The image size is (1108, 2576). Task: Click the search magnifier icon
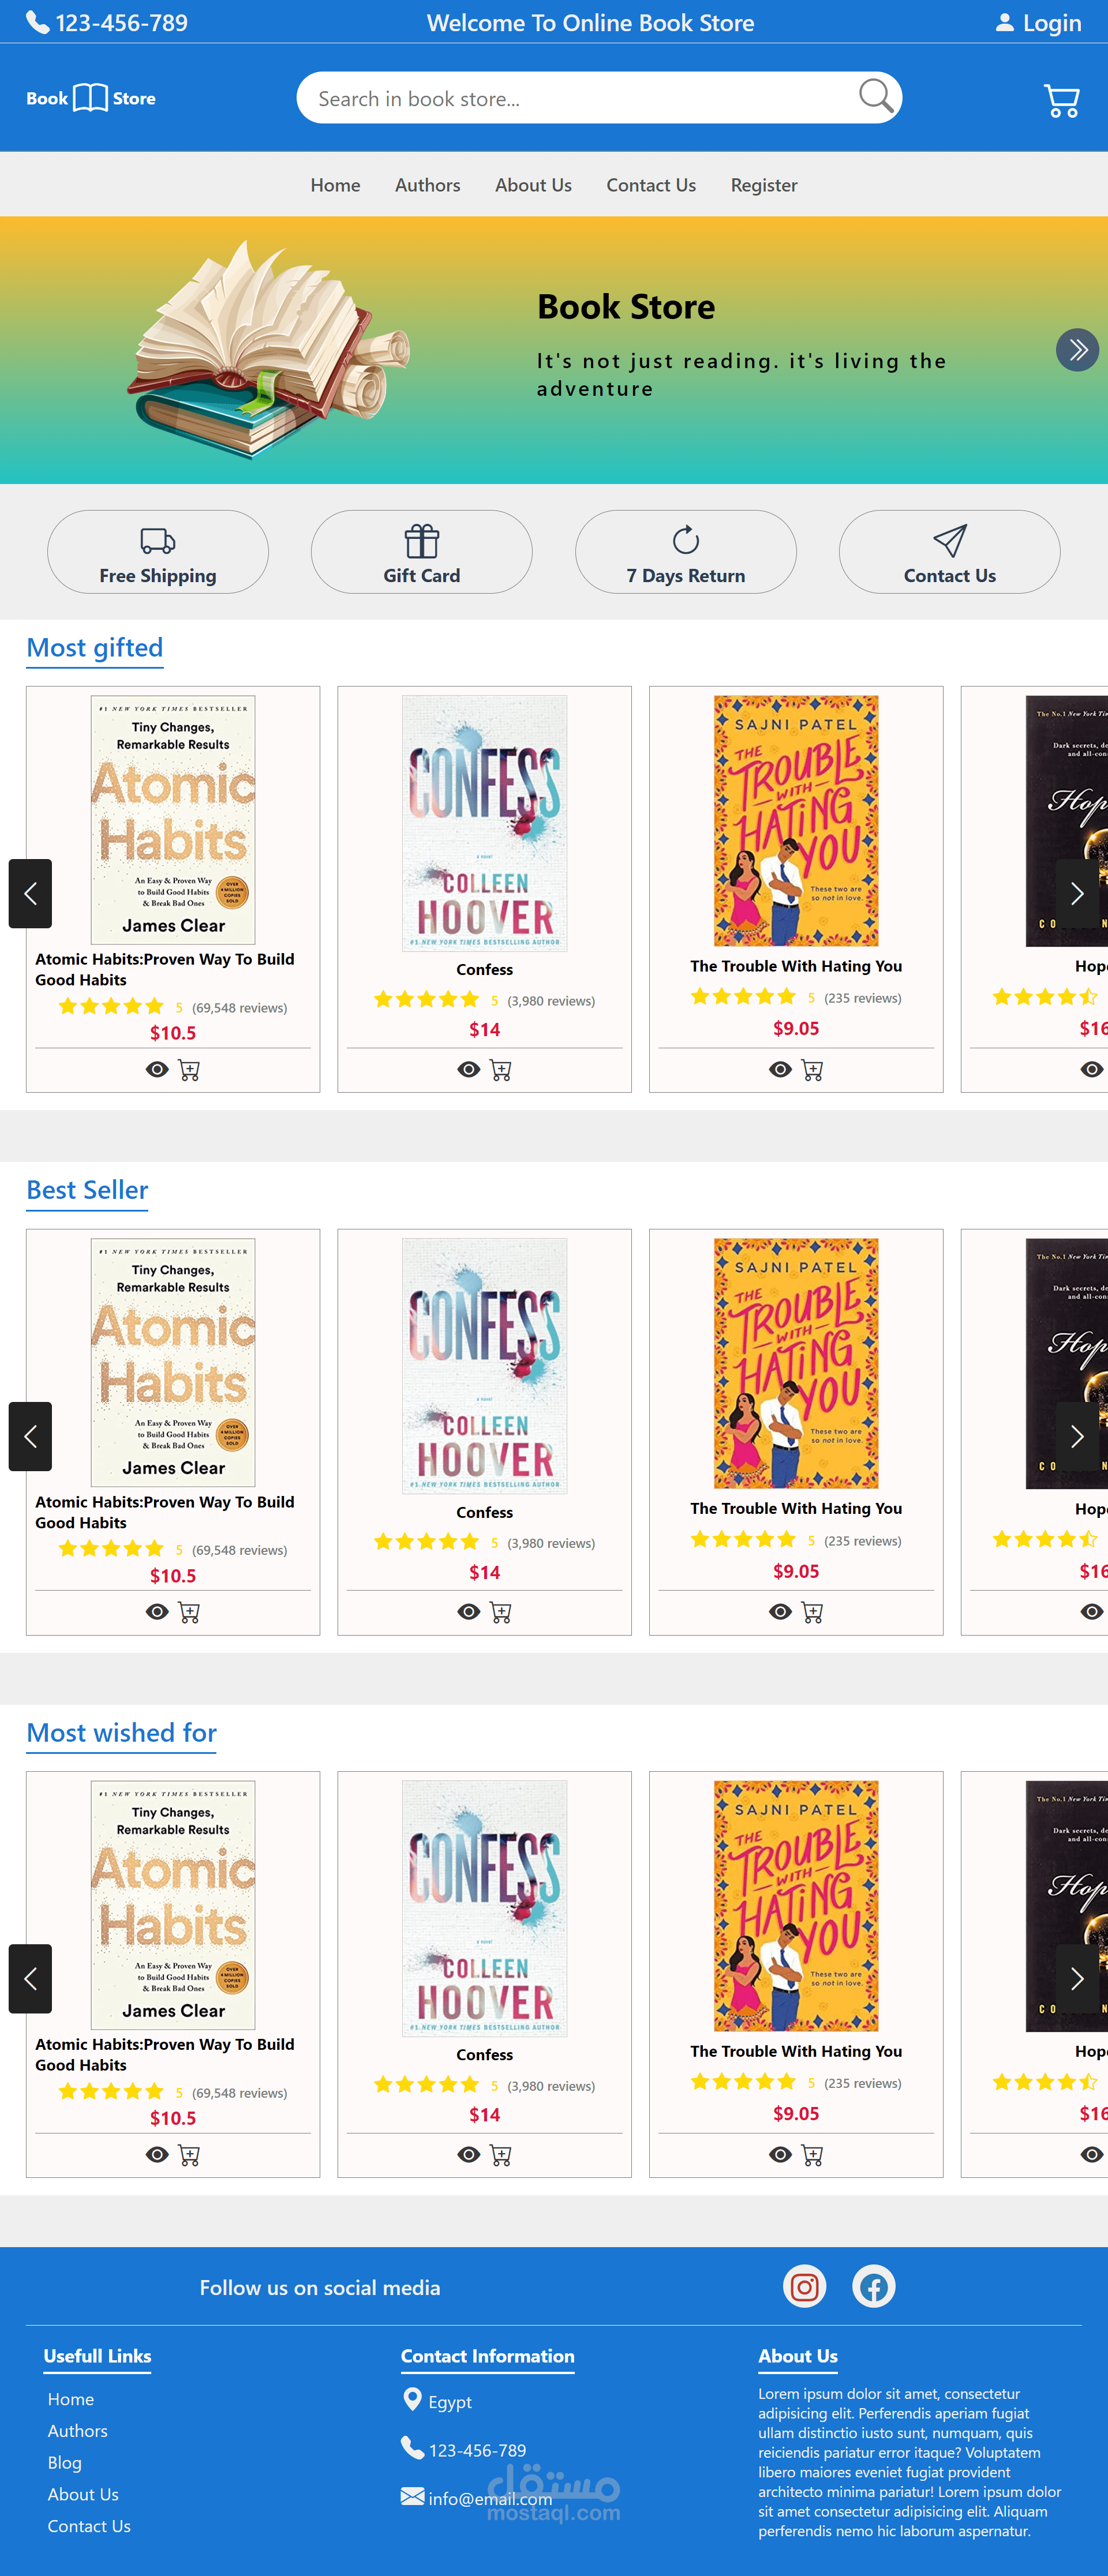pos(875,97)
